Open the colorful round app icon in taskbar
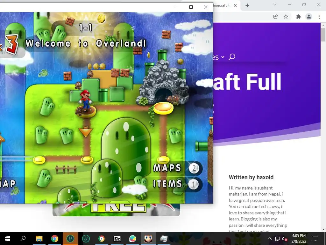This screenshot has height=245, width=326. coord(133,239)
